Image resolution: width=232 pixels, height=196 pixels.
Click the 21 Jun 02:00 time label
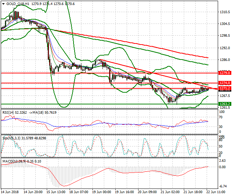171,192
